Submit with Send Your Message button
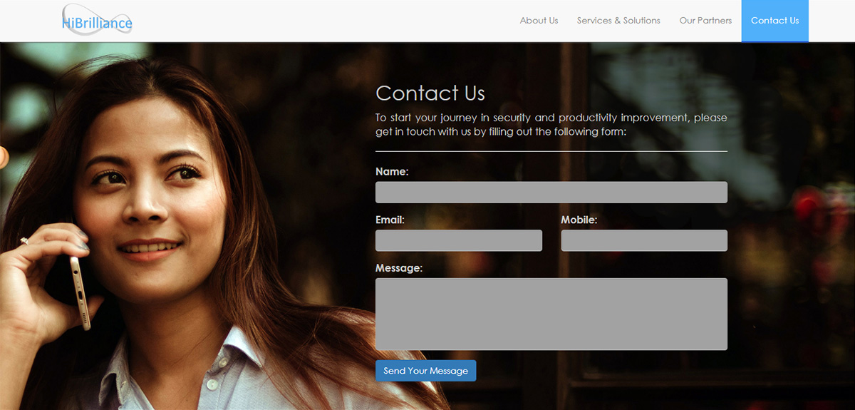855x410 pixels. click(x=425, y=371)
